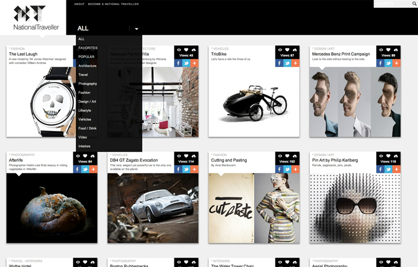Image resolution: width=418 pixels, height=267 pixels.
Task: Click plus icon on Pin Art card
Action: click(396, 169)
